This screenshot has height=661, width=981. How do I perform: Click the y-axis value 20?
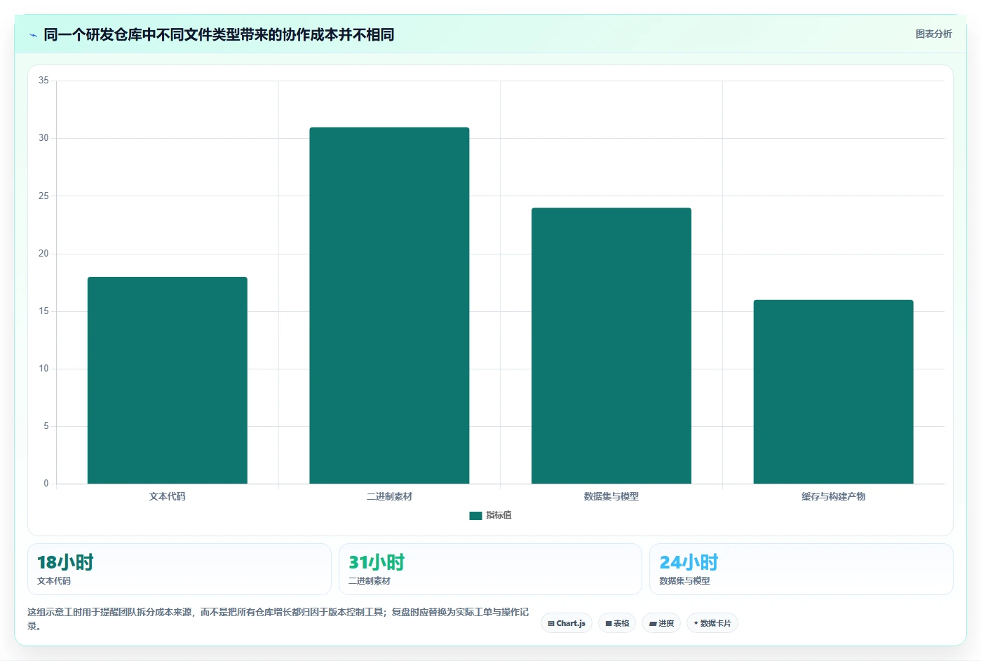tap(43, 254)
